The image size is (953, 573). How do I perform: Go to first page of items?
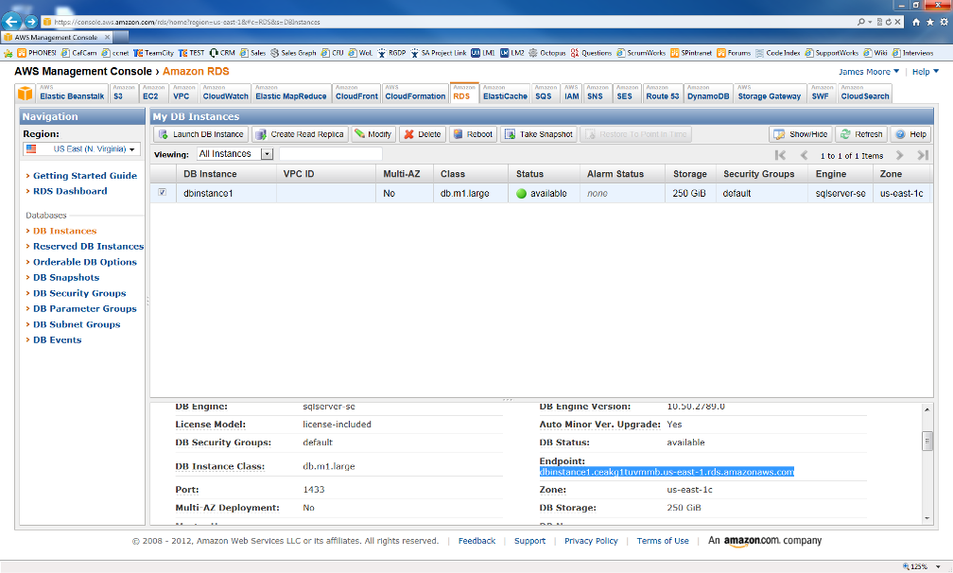tap(780, 156)
